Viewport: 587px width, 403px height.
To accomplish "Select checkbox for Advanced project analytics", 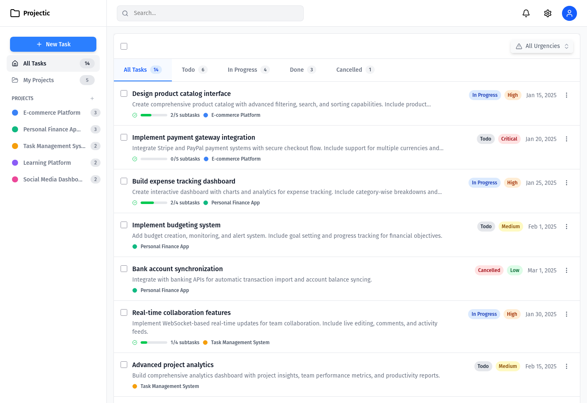I will [124, 365].
